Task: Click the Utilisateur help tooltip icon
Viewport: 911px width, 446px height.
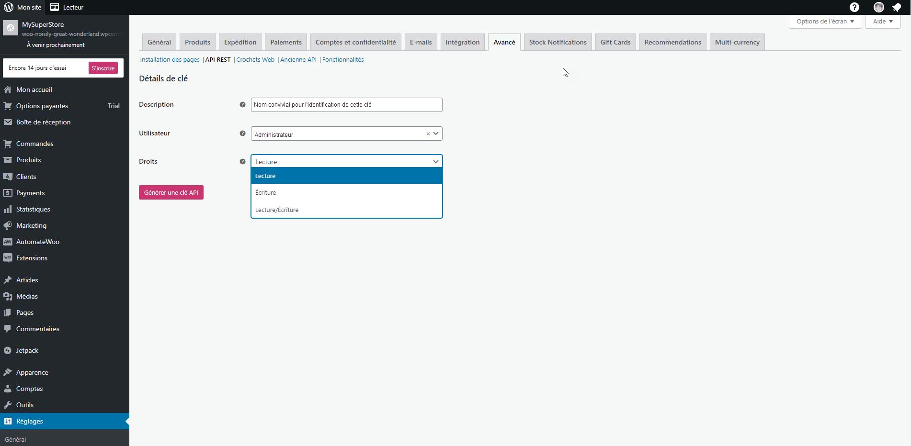Action: [242, 134]
